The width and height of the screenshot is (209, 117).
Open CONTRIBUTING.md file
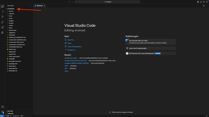click(x=15, y=47)
